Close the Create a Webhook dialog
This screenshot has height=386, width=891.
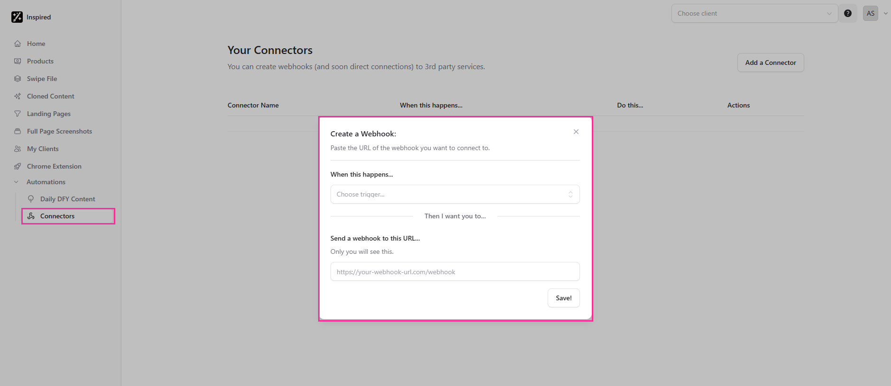pyautogui.click(x=576, y=132)
